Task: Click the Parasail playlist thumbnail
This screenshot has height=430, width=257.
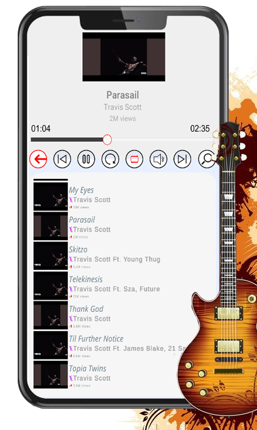Action: (51, 226)
